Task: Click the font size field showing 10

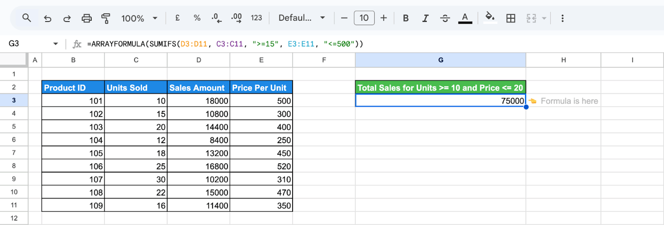Action: [x=364, y=18]
